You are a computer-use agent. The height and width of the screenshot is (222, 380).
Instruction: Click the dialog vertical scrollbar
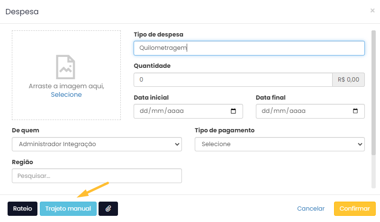(x=373, y=92)
